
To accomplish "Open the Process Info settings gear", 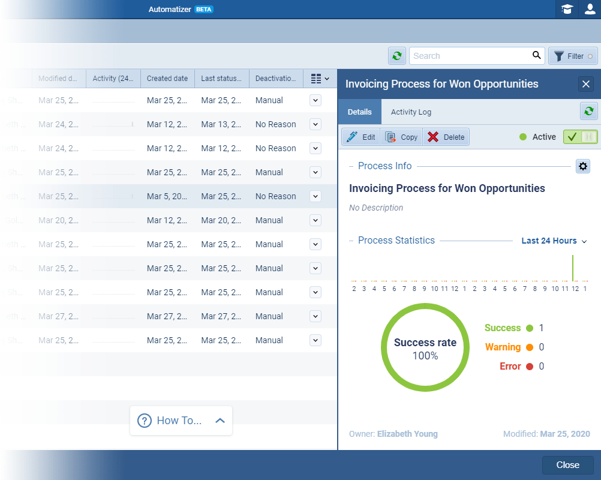I will pos(582,166).
